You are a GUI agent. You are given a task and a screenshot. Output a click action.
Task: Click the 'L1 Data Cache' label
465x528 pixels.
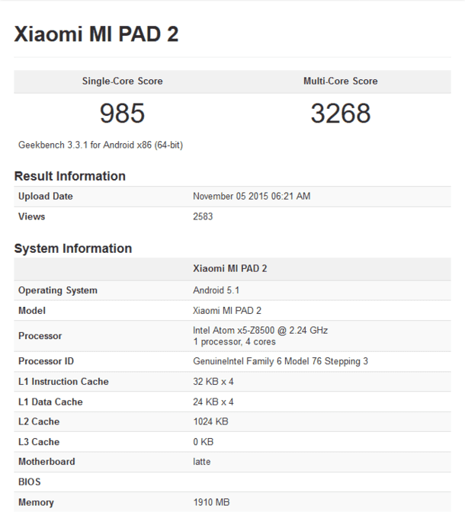click(x=50, y=402)
